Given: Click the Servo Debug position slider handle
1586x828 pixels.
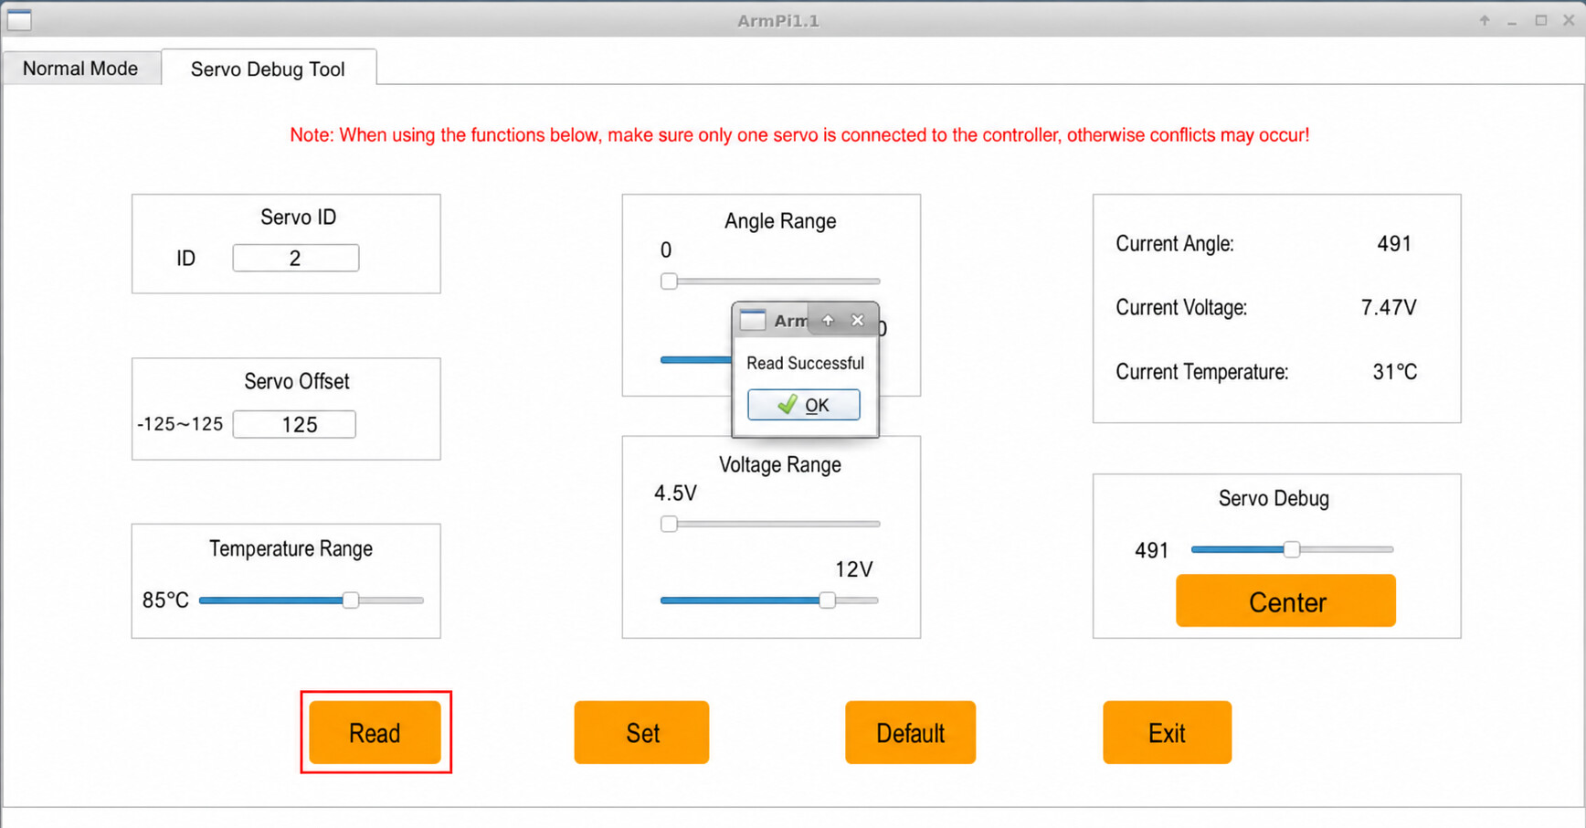Looking at the screenshot, I should tap(1291, 549).
